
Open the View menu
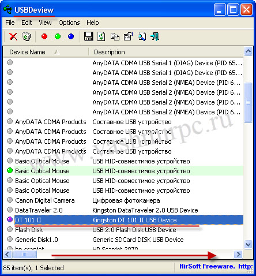(x=45, y=23)
